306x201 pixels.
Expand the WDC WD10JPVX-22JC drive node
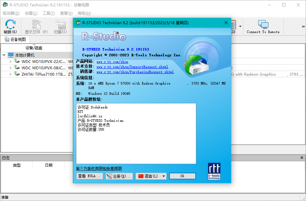click(x=10, y=61)
